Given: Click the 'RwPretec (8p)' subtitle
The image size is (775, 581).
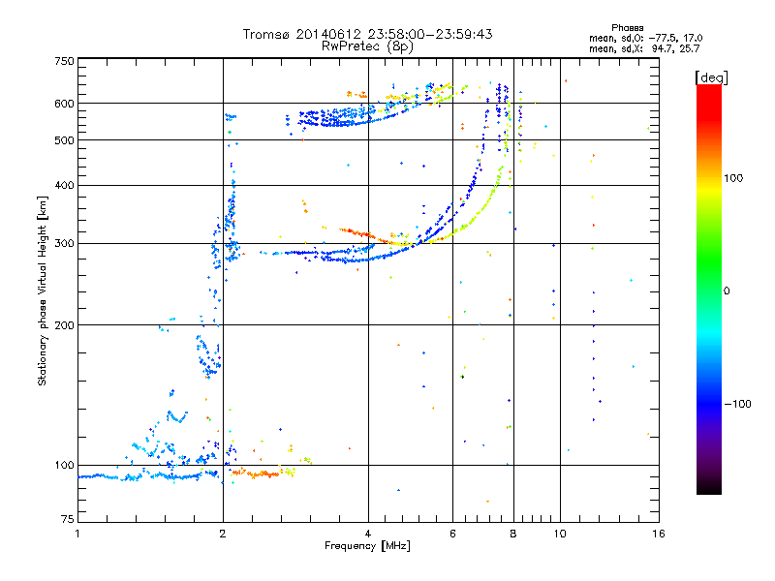Looking at the screenshot, I should pyautogui.click(x=367, y=46).
